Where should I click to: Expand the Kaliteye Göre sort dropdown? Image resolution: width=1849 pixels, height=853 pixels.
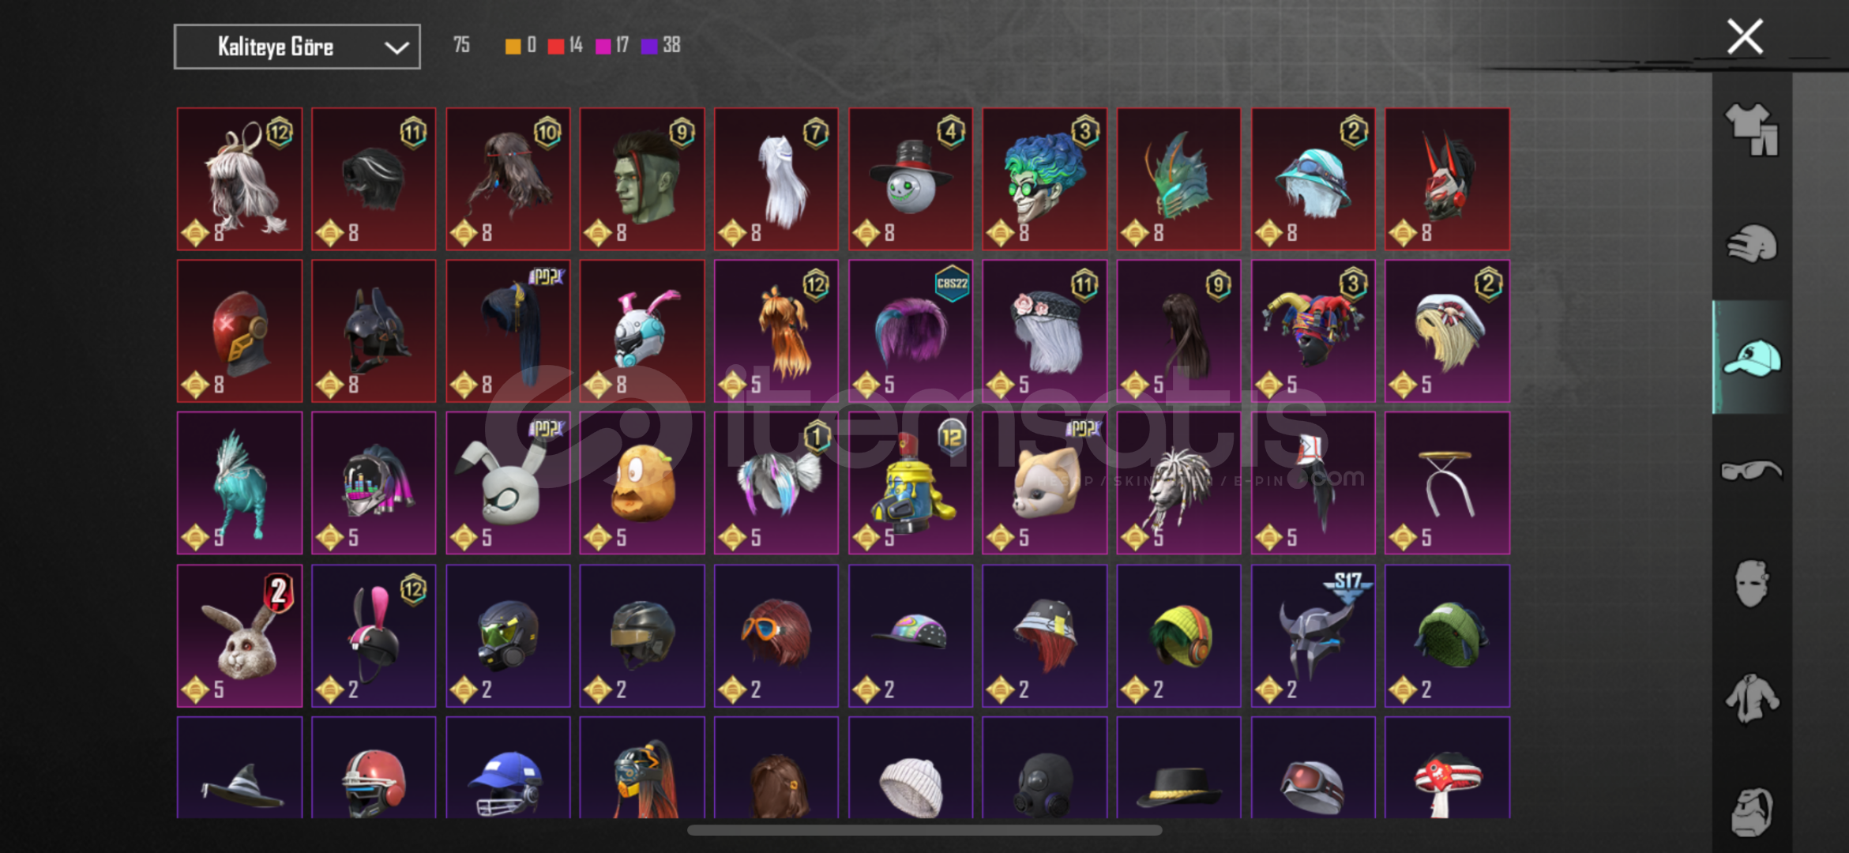tap(297, 47)
